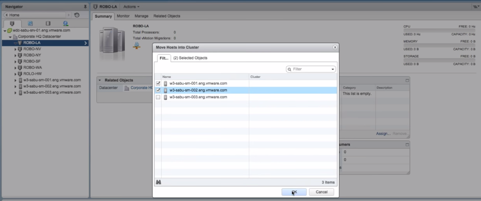Click the navigator history clock icon
The width and height of the screenshot is (481, 201).
tap(77, 15)
